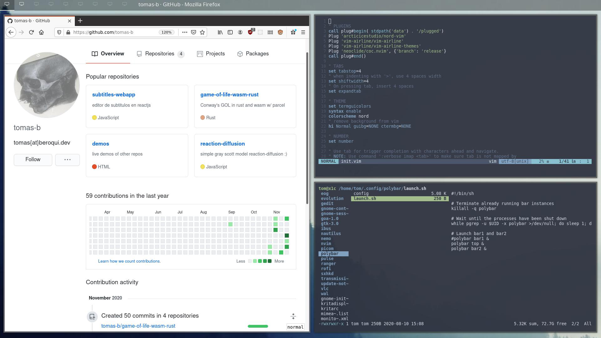Click the 'normal' mode badge in Firefox
The height and width of the screenshot is (338, 601).
tap(295, 327)
